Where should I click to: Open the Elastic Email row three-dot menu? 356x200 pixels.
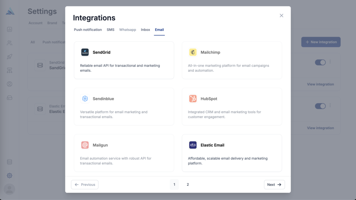330,105
